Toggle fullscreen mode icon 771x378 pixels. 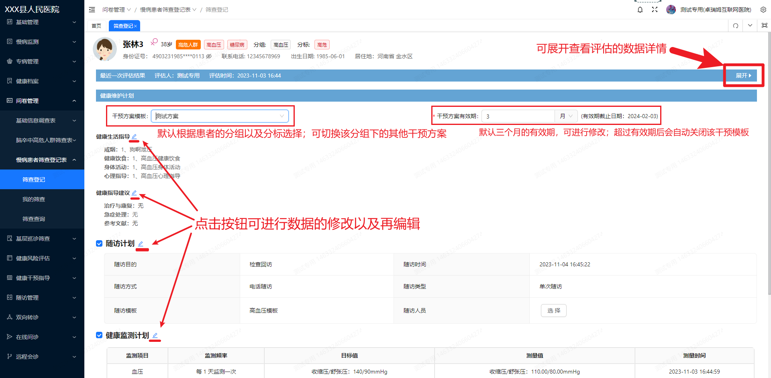coord(655,10)
